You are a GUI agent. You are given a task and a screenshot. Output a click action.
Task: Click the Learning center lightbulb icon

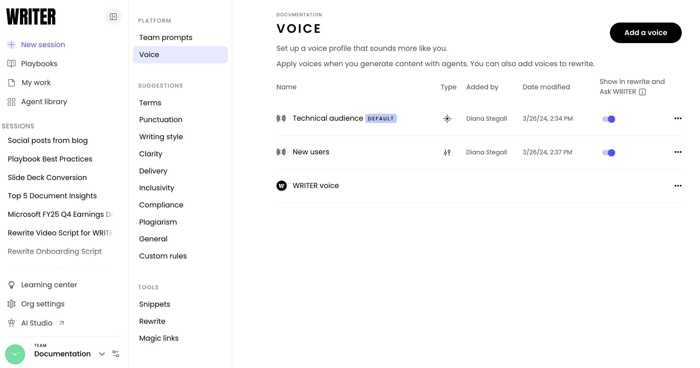coord(11,285)
